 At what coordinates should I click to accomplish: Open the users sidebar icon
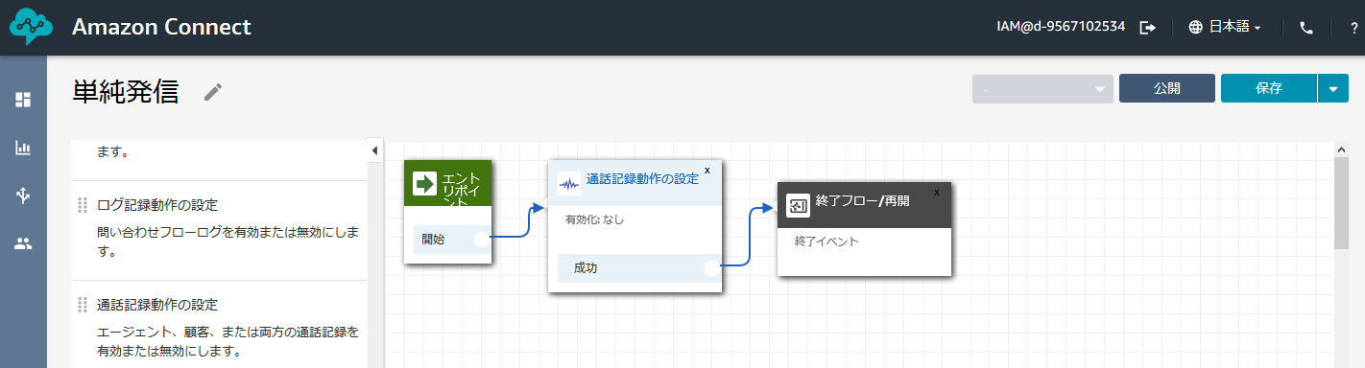click(x=23, y=243)
